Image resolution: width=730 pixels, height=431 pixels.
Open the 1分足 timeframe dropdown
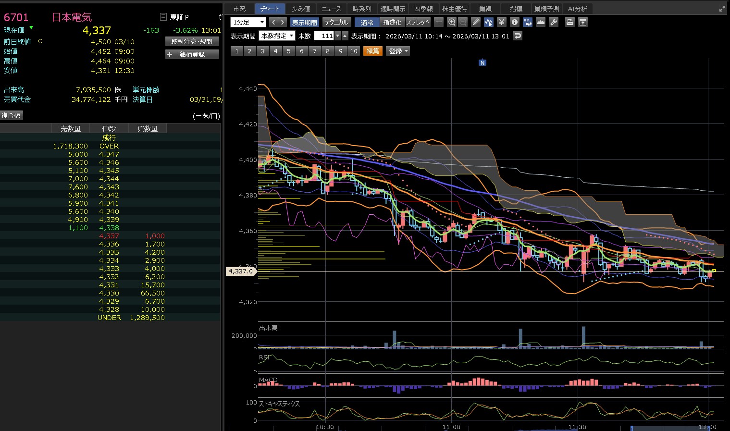point(248,22)
